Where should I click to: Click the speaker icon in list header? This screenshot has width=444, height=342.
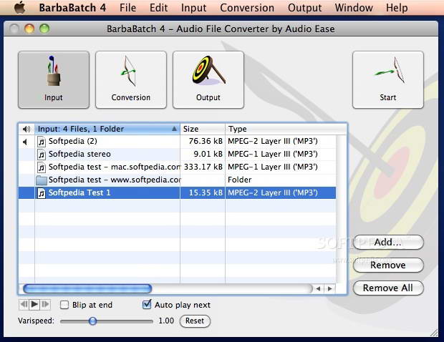click(x=26, y=129)
